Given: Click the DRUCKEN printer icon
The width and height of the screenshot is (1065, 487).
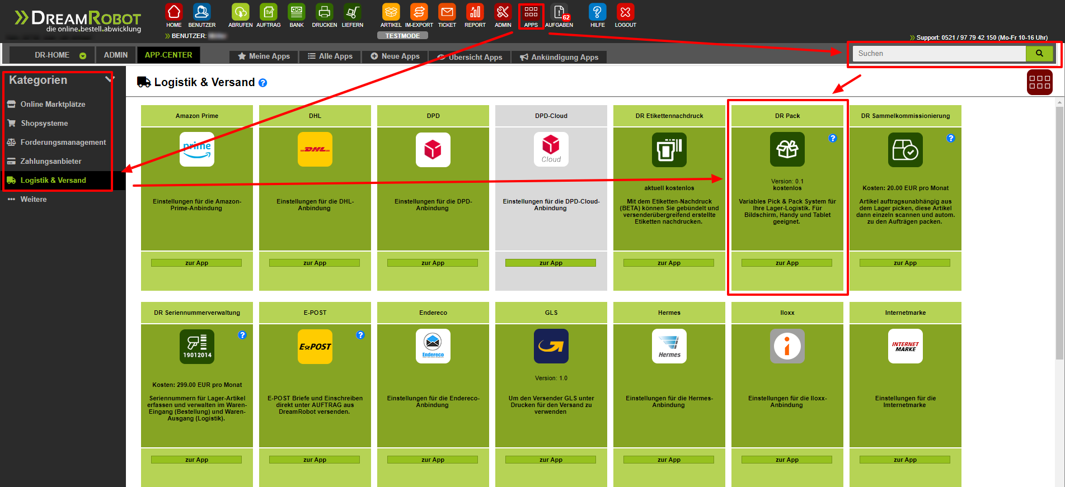Looking at the screenshot, I should [324, 12].
